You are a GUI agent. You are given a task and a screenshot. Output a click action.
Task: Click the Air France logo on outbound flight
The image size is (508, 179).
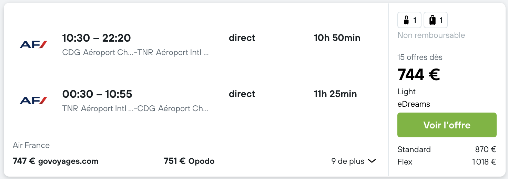tap(33, 44)
